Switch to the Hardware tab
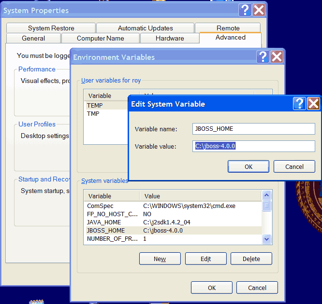Image resolution: width=322 pixels, height=304 pixels. 170,38
